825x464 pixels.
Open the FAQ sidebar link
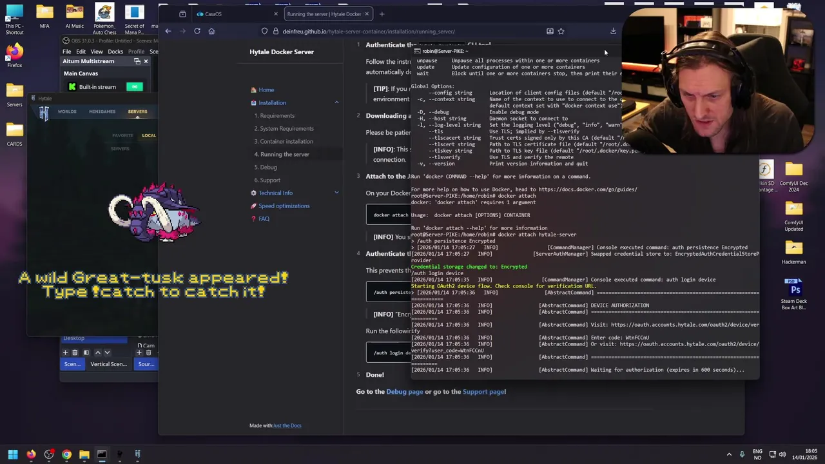264,218
